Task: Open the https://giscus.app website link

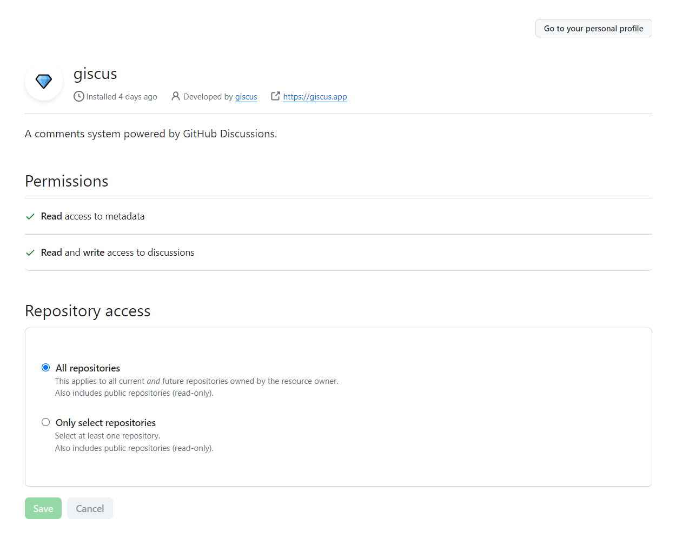Action: click(x=315, y=97)
